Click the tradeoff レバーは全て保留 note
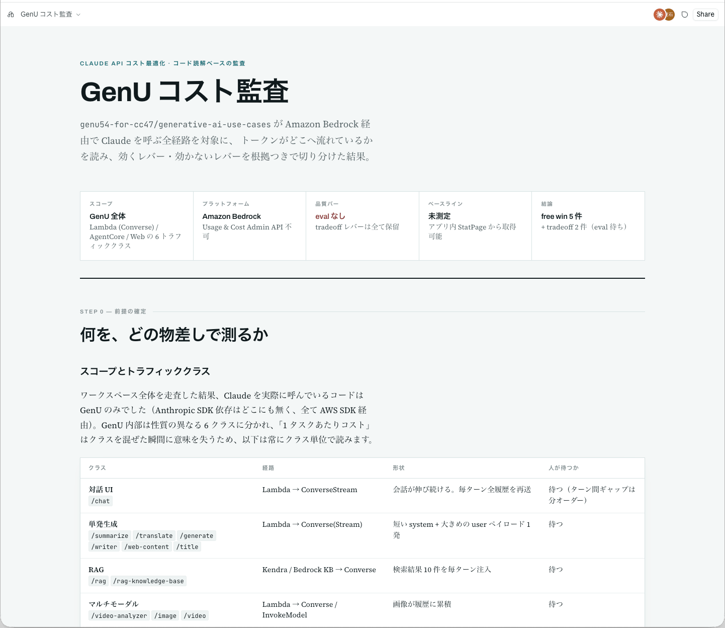The height and width of the screenshot is (628, 725). click(357, 227)
